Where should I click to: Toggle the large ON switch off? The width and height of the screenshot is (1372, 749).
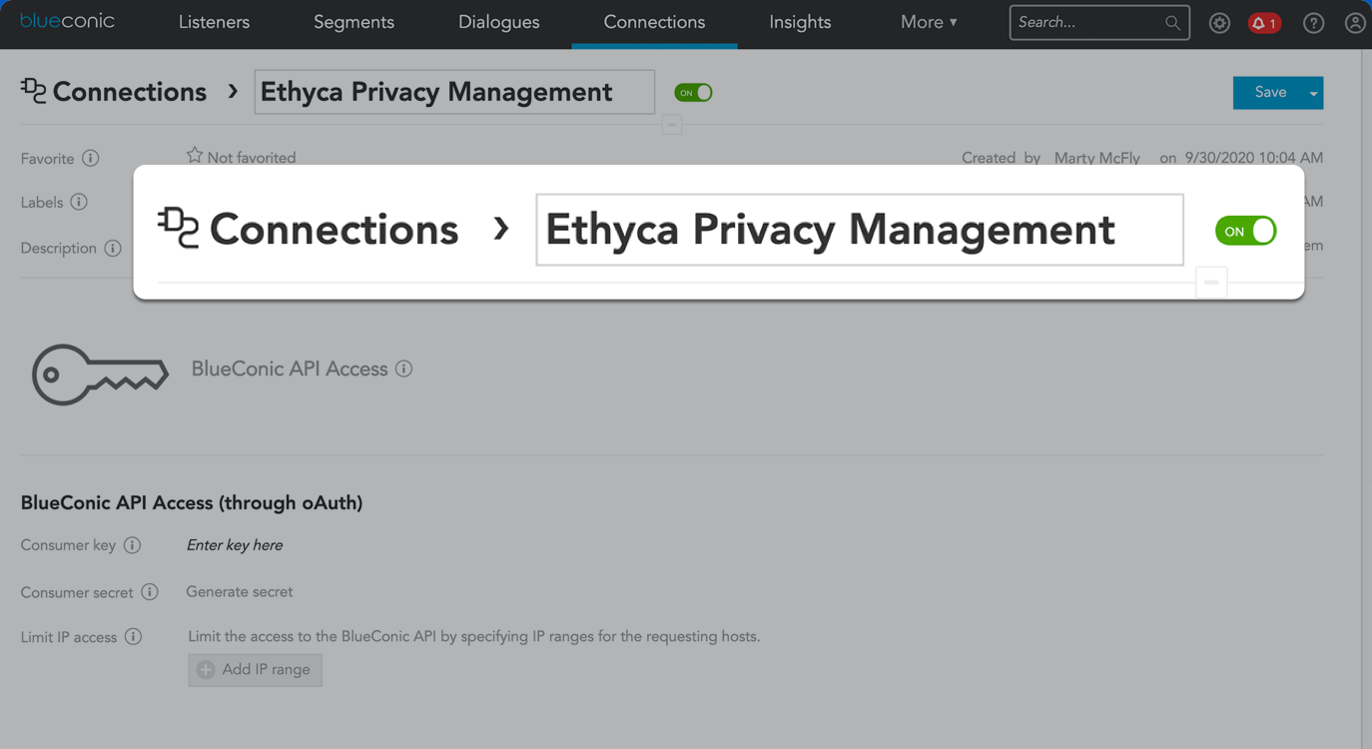click(x=1245, y=231)
